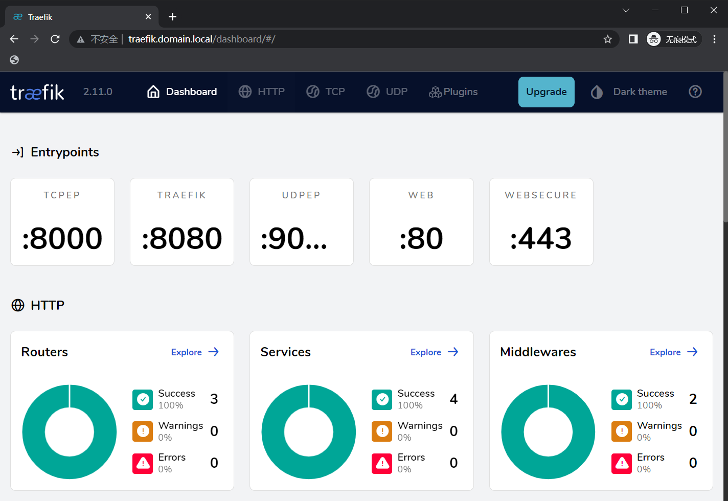Image resolution: width=728 pixels, height=501 pixels.
Task: Go back in browser history
Action: (14, 39)
